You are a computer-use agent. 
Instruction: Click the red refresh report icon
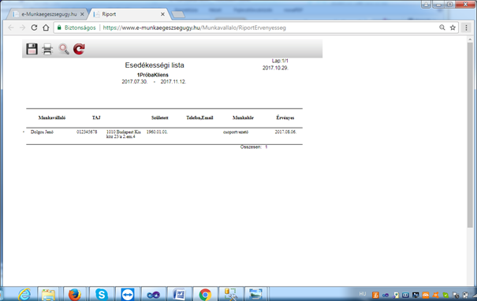coord(79,49)
